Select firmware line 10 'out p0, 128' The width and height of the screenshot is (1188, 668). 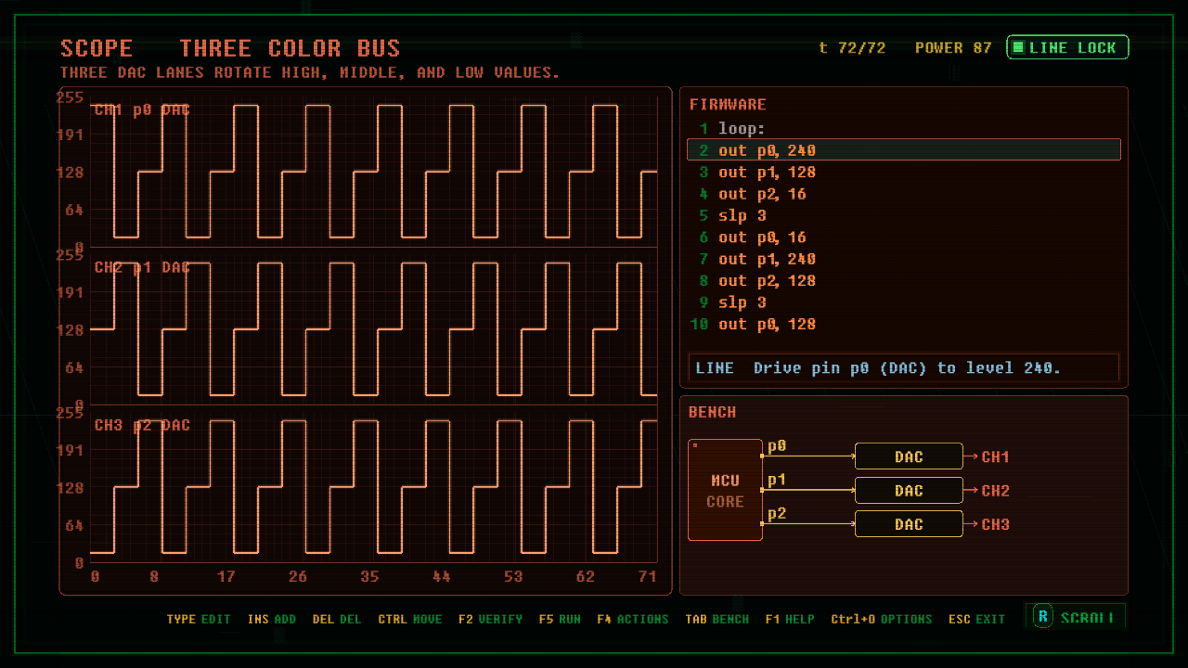(x=904, y=324)
